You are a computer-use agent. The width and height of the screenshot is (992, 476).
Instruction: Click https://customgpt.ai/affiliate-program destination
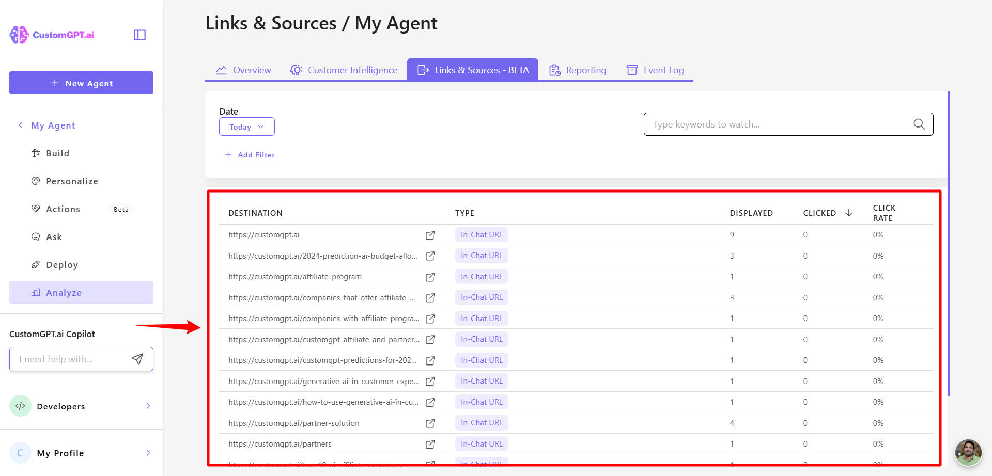[295, 277]
